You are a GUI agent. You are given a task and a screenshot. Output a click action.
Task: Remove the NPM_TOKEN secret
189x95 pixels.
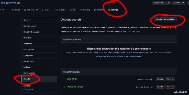pyautogui.click(x=170, y=79)
